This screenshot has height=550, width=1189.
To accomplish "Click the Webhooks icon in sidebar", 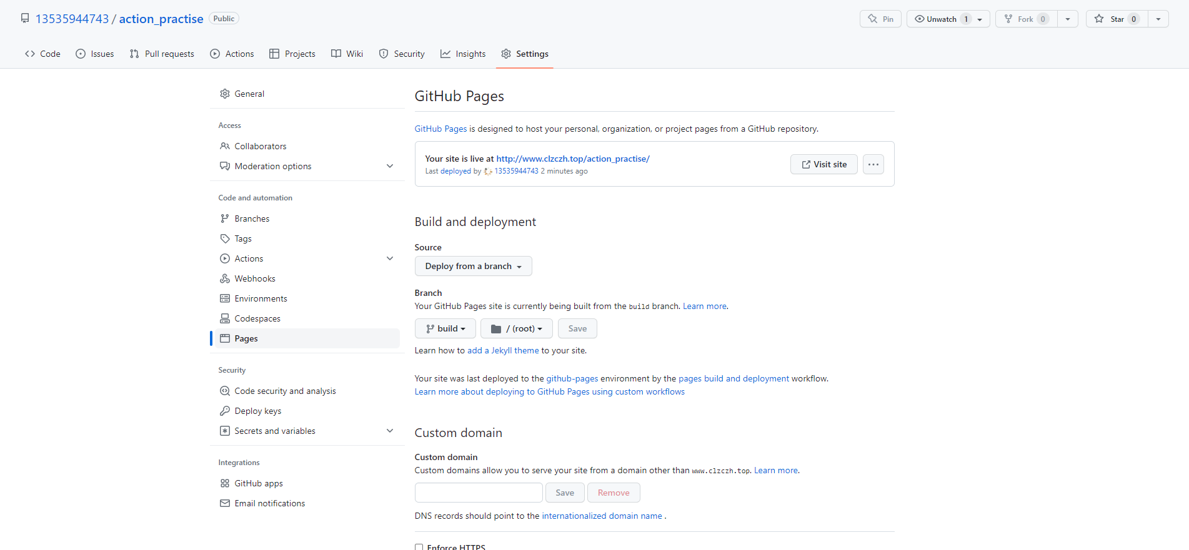I will (225, 278).
